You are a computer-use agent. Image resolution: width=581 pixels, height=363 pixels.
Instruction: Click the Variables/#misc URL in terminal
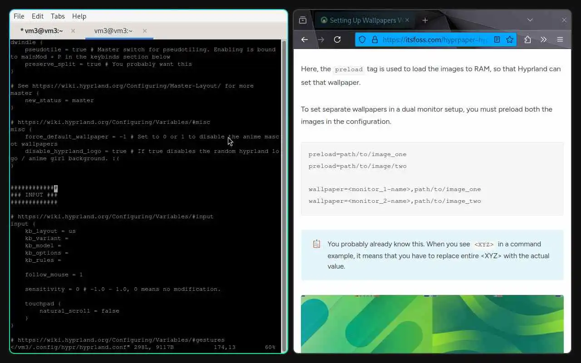(114, 122)
